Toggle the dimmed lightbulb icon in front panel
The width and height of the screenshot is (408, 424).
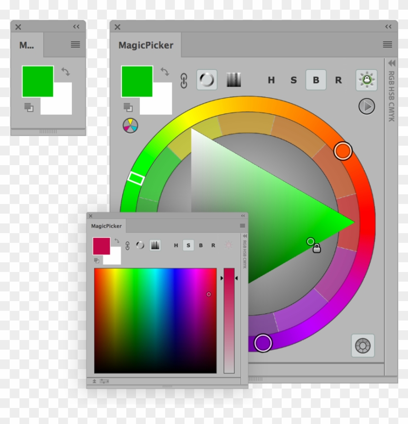click(228, 245)
